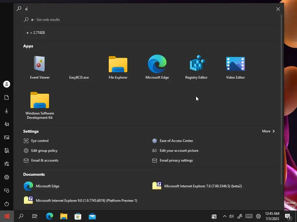Close the search panel with X
Viewport: 297px width, 222px height.
(x=278, y=9)
